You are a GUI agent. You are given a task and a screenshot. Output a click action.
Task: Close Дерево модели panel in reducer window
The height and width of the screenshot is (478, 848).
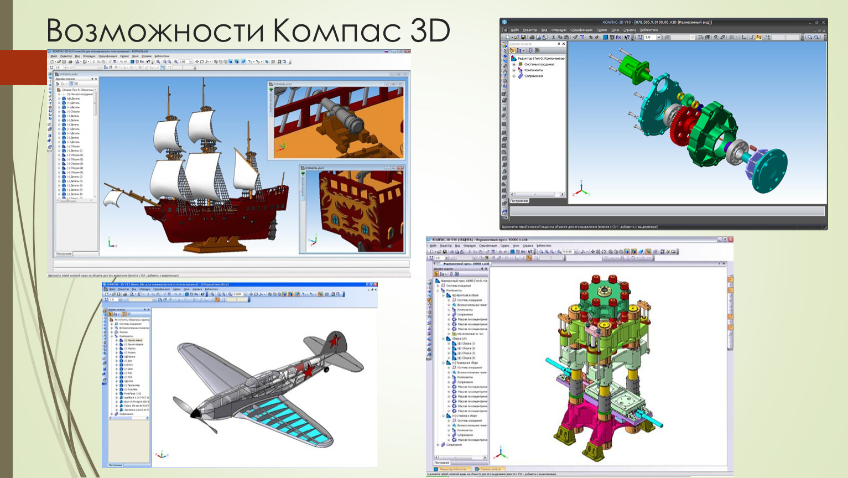pos(564,44)
